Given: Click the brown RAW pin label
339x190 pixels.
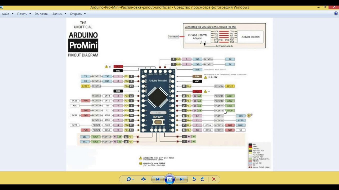Looking at the screenshot, I should pos(197,77).
